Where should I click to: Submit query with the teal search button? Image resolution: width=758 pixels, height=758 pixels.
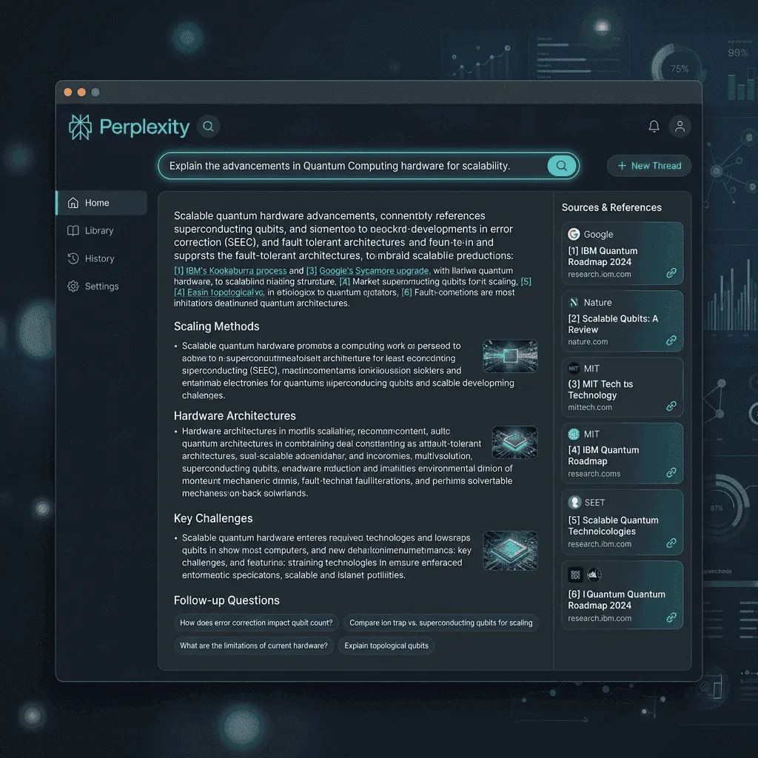(x=561, y=166)
